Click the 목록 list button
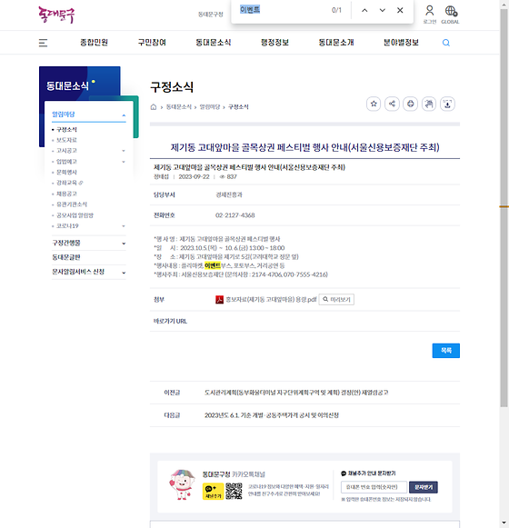509x528 pixels. coord(445,351)
